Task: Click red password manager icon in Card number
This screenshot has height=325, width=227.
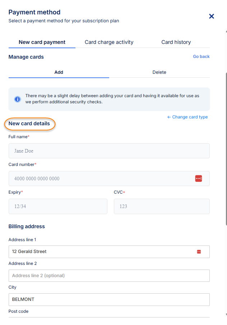Action: [198, 179]
